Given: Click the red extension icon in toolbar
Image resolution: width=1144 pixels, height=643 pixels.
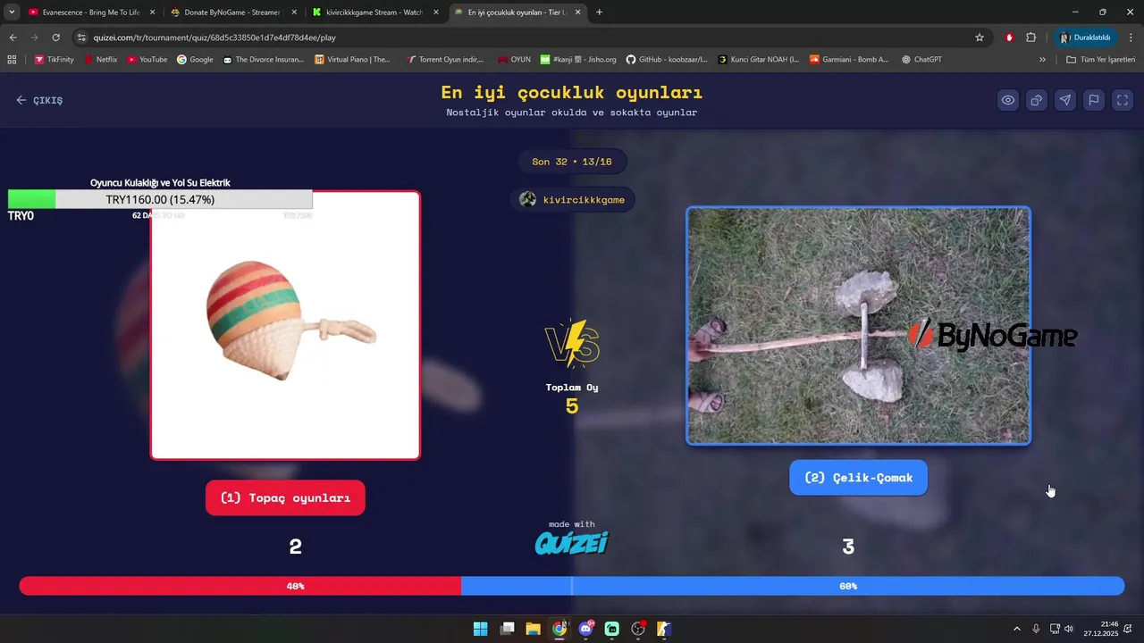Looking at the screenshot, I should tap(1009, 38).
